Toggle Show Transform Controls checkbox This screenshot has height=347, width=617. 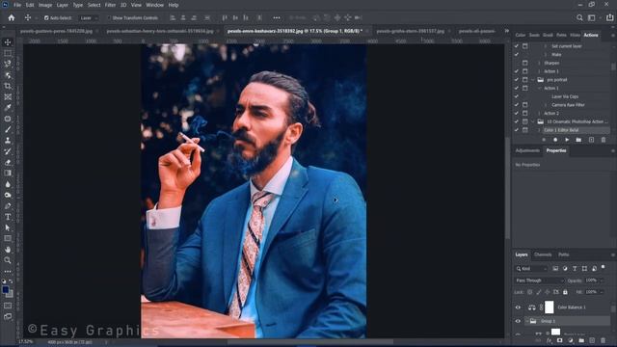click(109, 18)
